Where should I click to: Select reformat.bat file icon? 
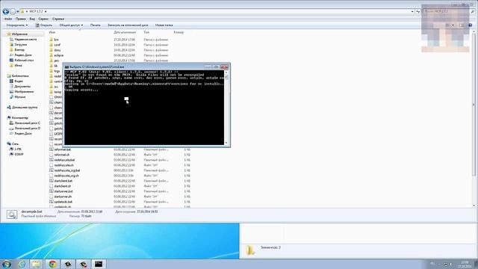pos(52,149)
